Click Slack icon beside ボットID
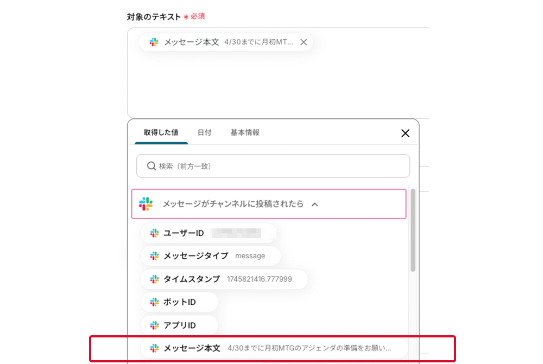The height and width of the screenshot is (364, 543). (x=155, y=302)
